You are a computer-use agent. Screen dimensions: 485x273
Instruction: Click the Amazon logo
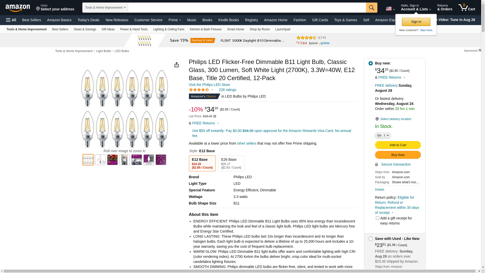pos(18,8)
